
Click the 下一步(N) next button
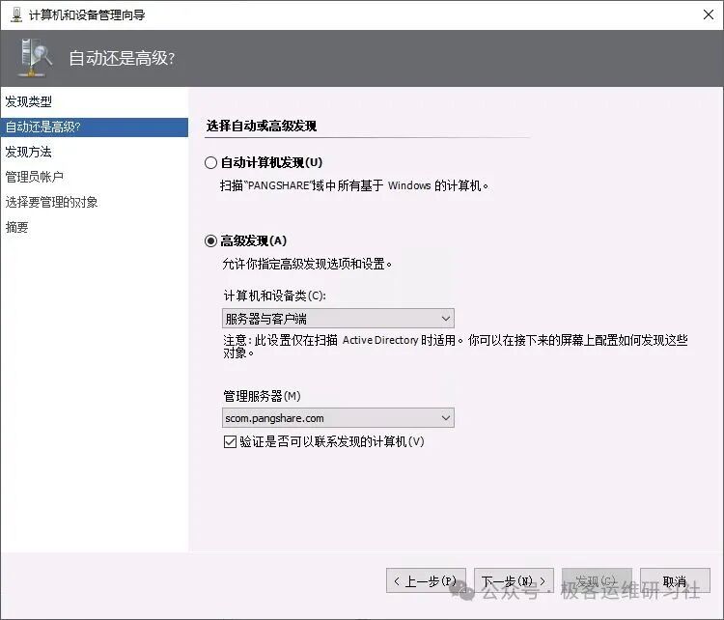pyautogui.click(x=514, y=580)
